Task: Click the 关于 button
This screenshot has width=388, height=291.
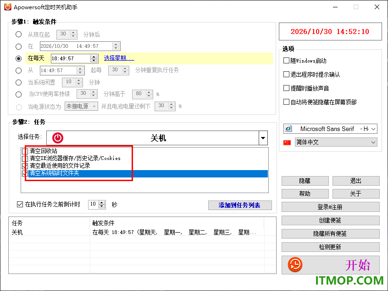Action: click(356, 194)
